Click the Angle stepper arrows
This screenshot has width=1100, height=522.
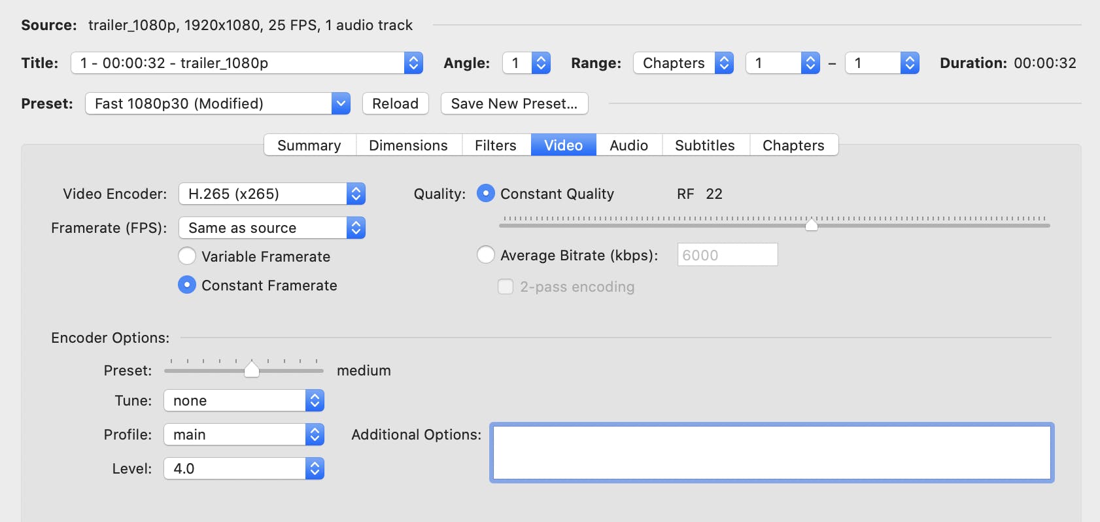[541, 63]
